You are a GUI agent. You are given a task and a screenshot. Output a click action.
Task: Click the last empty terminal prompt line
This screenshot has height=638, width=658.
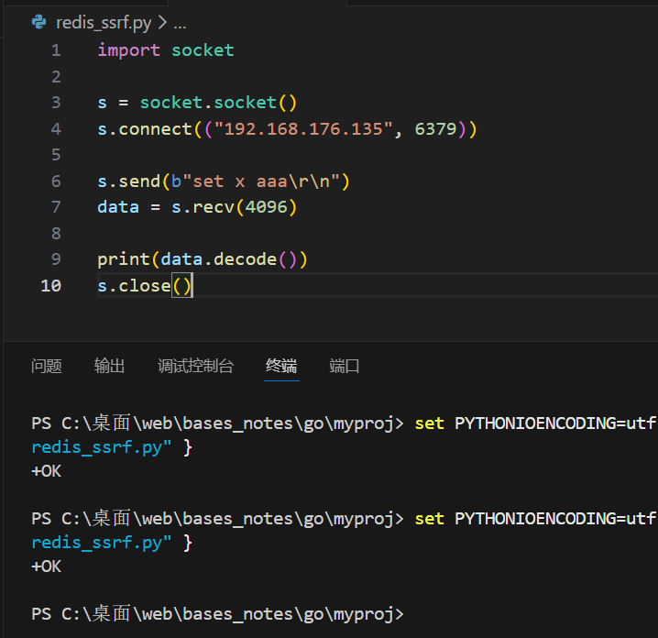(x=217, y=614)
